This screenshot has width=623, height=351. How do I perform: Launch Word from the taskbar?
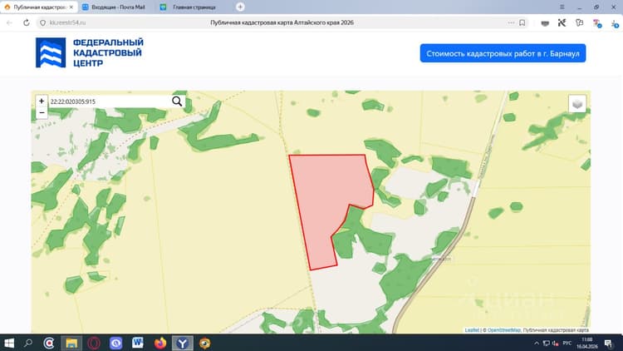(138, 343)
